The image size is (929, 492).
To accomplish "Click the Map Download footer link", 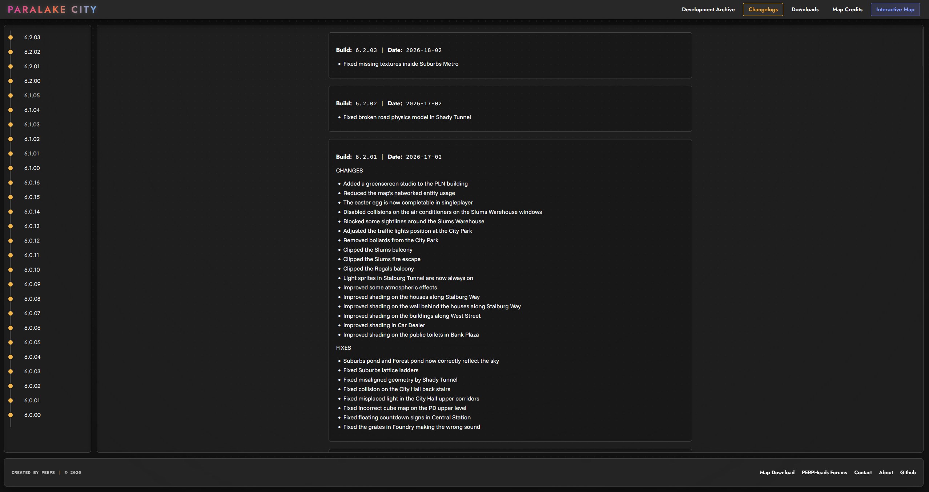I will (x=777, y=472).
